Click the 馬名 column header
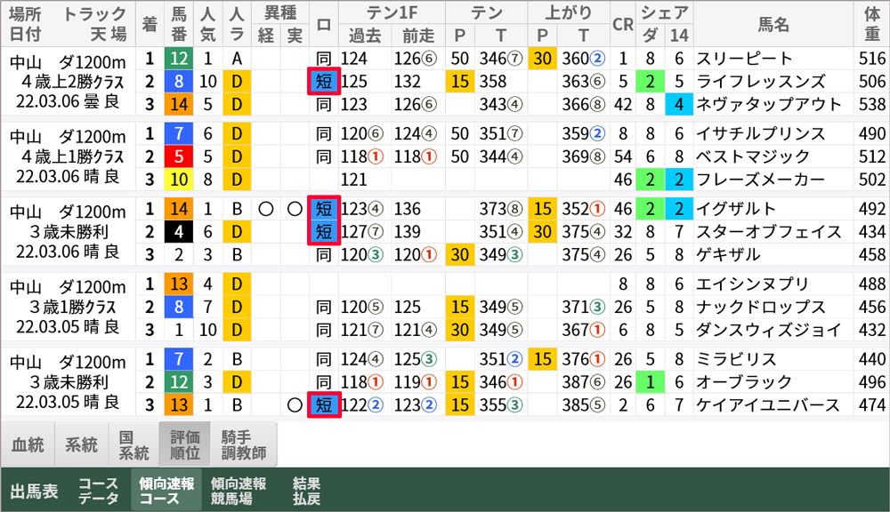 tap(773, 24)
